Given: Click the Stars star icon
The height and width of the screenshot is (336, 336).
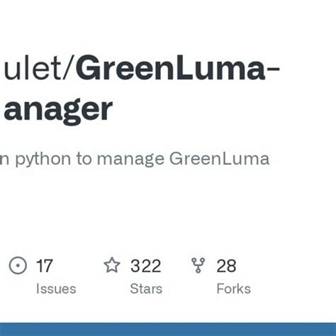Looking at the screenshot, I should pyautogui.click(x=112, y=265).
